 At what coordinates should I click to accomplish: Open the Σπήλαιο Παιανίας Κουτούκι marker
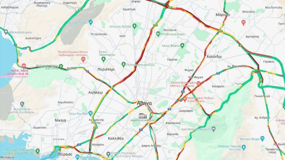[x=244, y=147]
